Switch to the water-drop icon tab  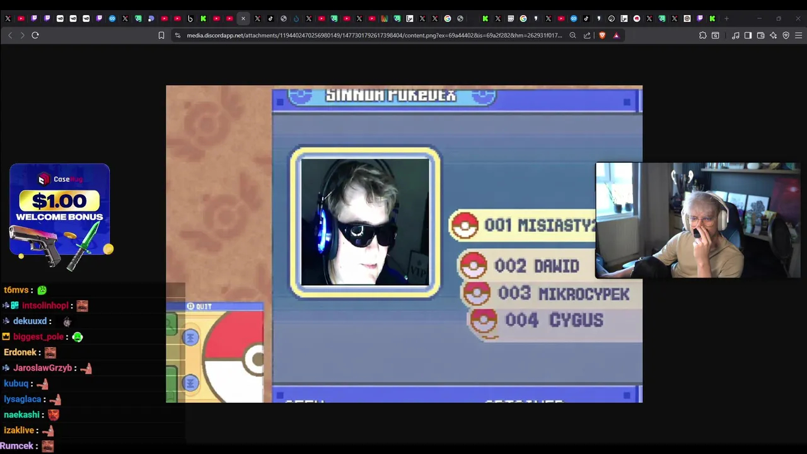[296, 18]
